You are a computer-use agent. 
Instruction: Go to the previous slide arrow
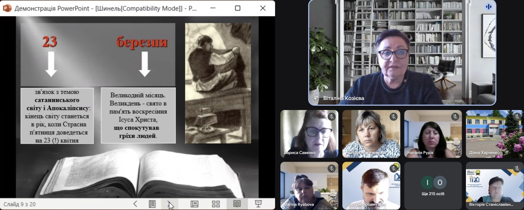point(135,204)
